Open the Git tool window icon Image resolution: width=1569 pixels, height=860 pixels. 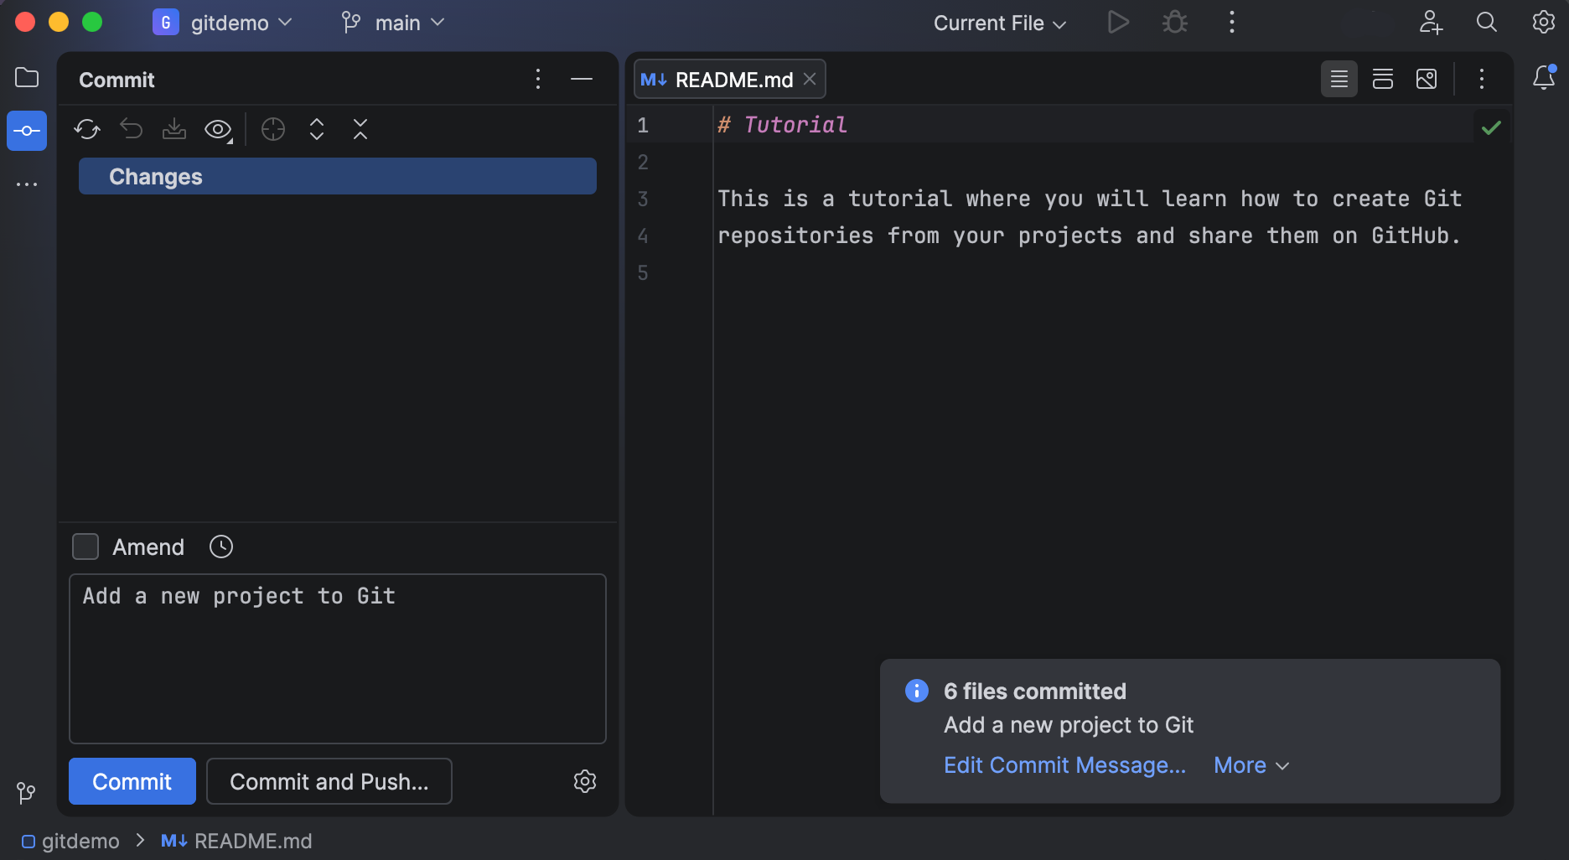pyautogui.click(x=26, y=792)
